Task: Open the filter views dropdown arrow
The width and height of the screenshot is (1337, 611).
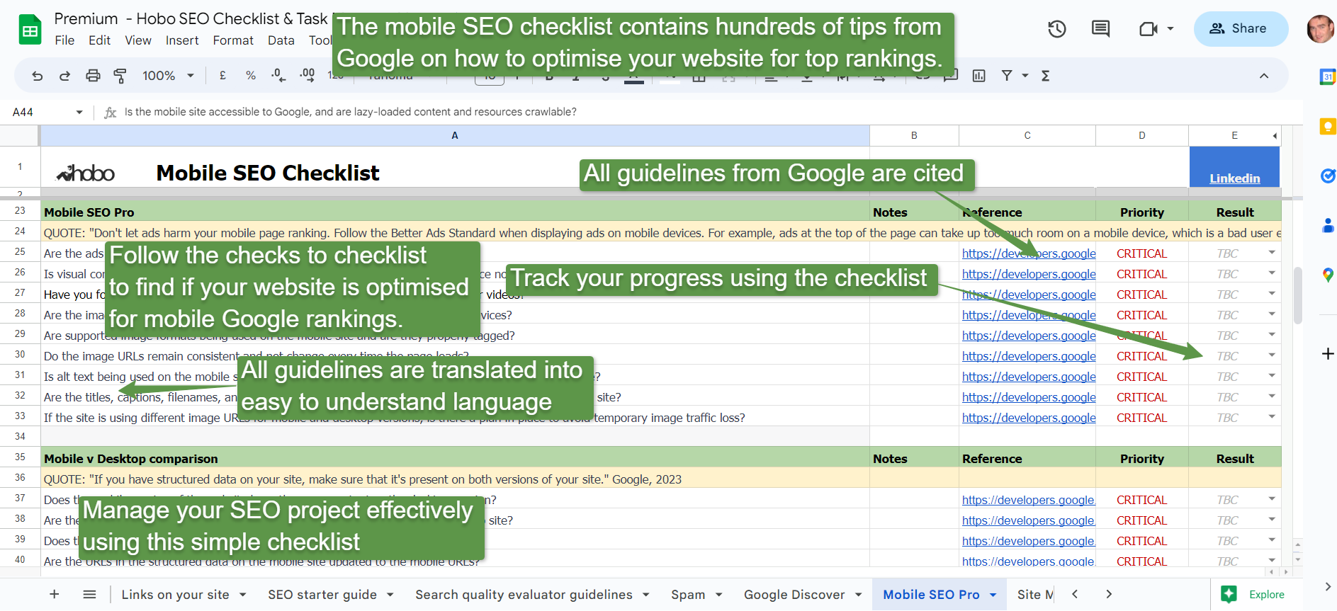Action: (1025, 76)
